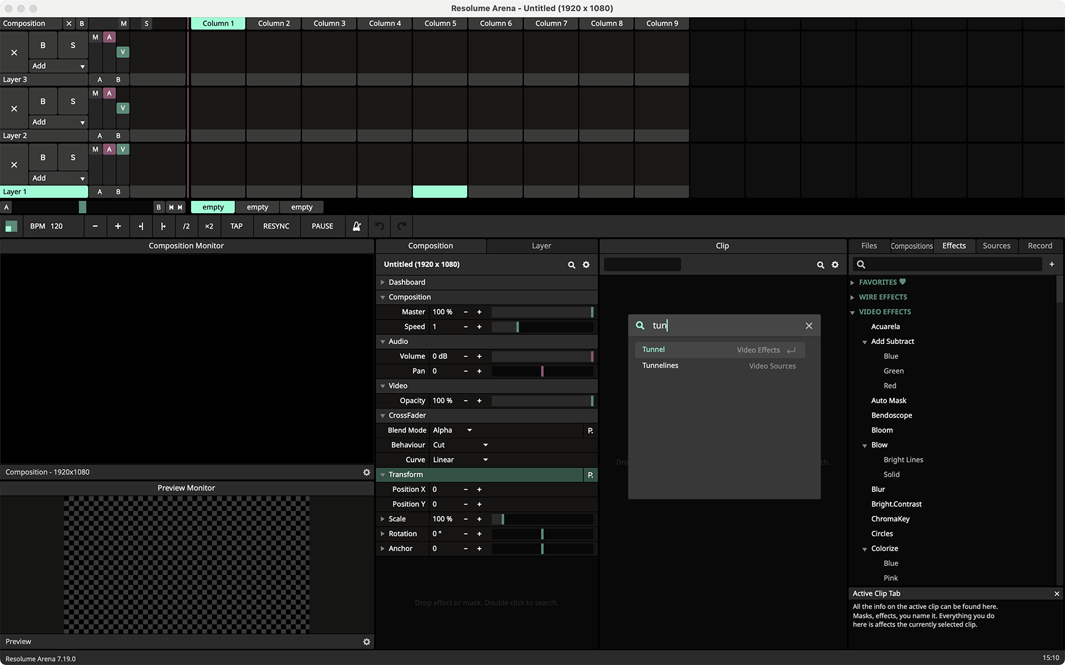Toggle Bypass B on Layer 2

43,101
